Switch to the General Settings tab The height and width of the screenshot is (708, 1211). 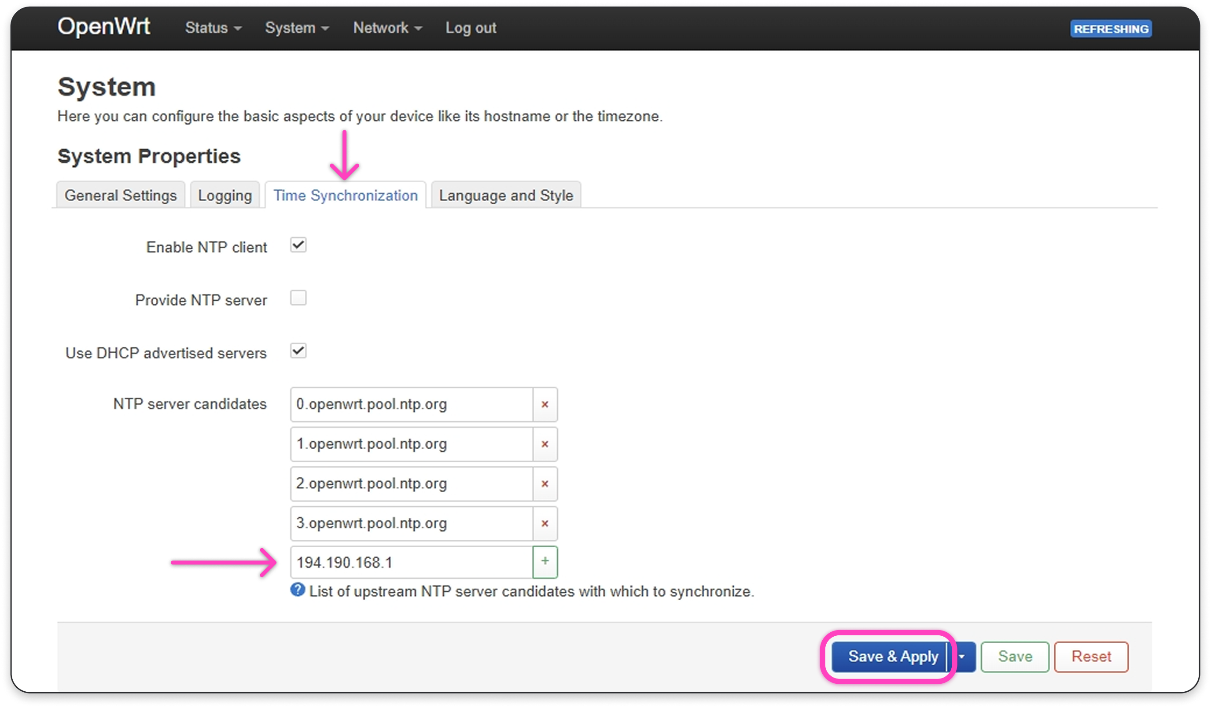point(121,195)
